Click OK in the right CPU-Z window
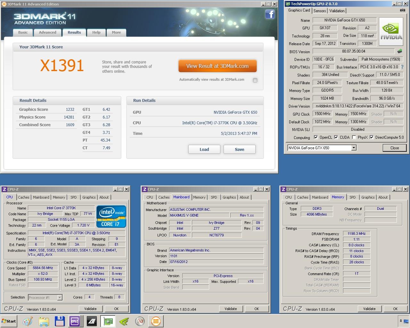The image size is (410, 328). click(x=395, y=309)
